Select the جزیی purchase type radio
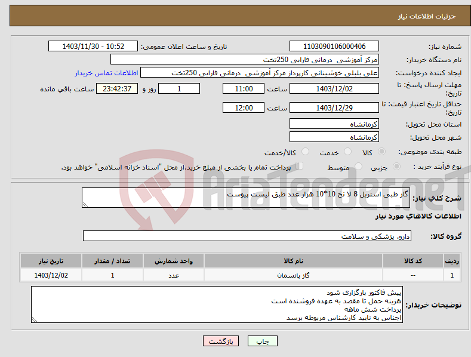471x357 pixels. point(396,167)
